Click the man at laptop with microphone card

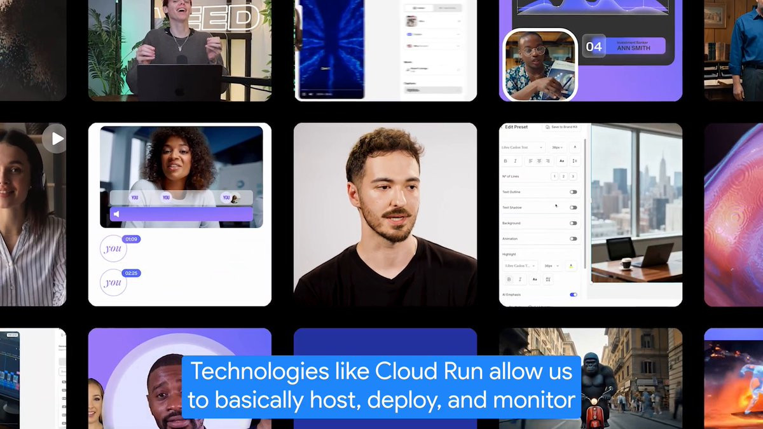180,50
